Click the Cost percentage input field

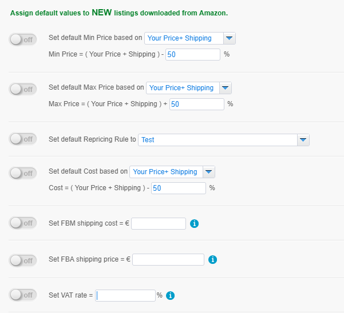coord(179,188)
